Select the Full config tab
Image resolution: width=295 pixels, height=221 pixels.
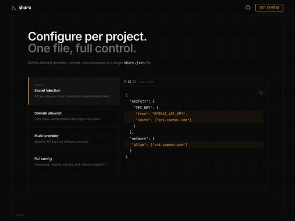click(74, 161)
